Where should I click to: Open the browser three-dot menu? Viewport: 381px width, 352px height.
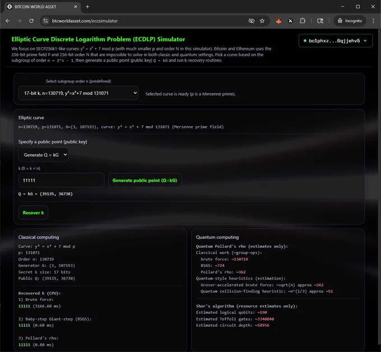(x=374, y=21)
